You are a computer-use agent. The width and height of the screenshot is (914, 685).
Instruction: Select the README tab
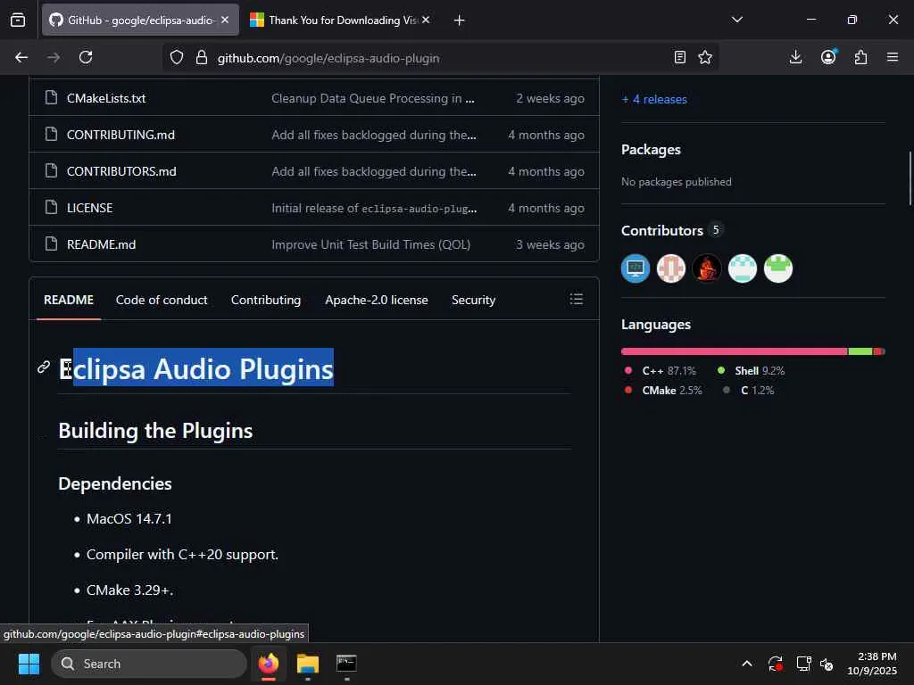69,300
